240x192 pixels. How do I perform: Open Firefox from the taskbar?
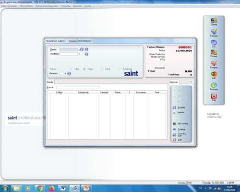pos(51,188)
